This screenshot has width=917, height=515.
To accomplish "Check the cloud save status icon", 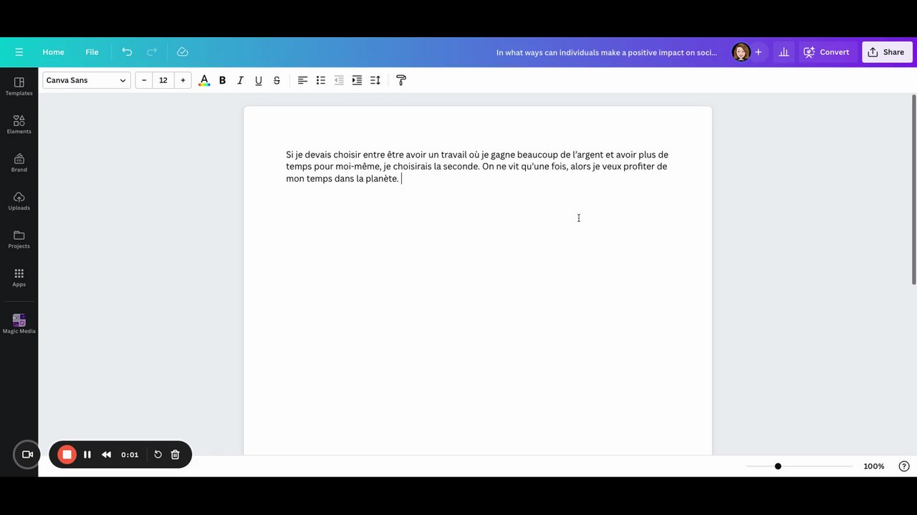I will point(183,52).
